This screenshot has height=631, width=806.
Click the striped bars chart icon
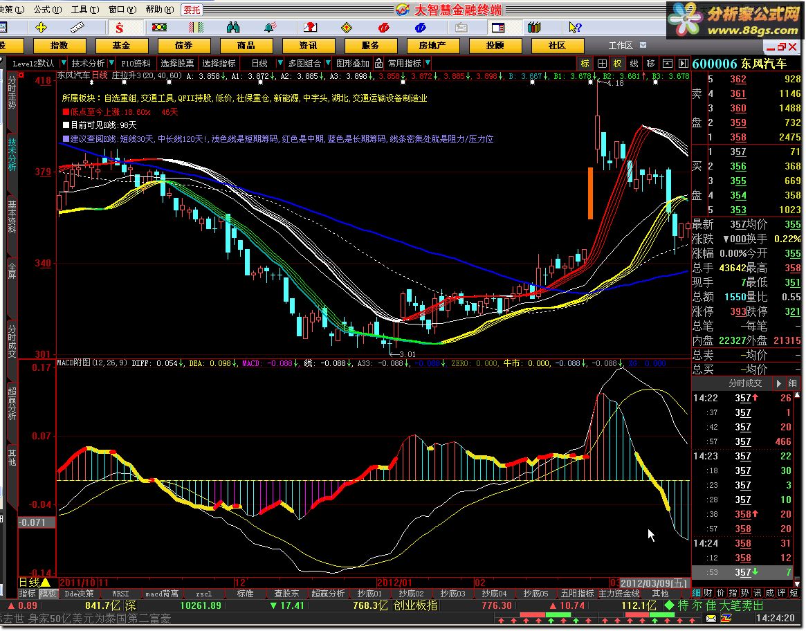[x=196, y=27]
